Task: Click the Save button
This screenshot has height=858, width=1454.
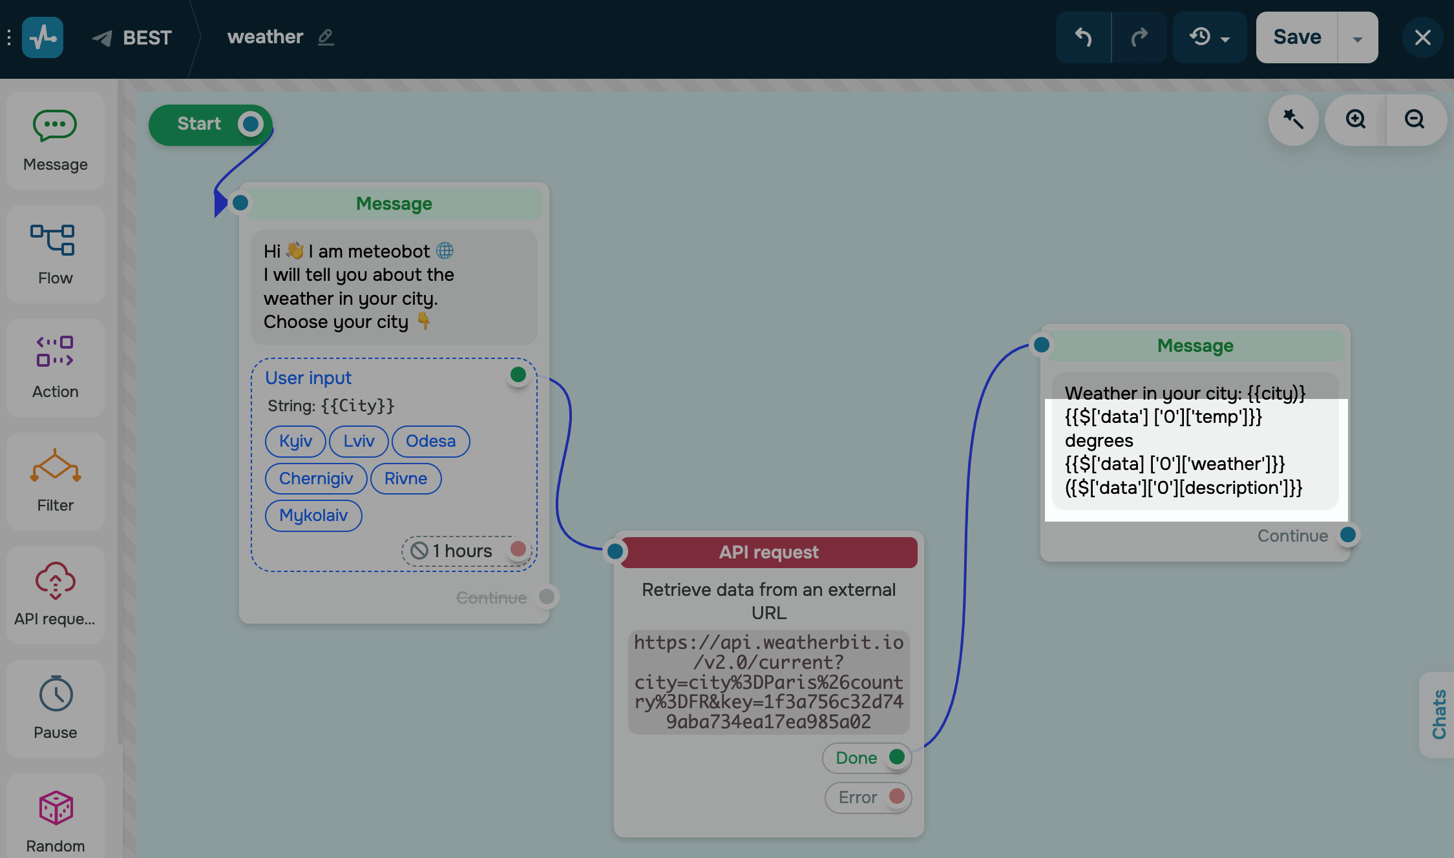Action: click(x=1296, y=37)
